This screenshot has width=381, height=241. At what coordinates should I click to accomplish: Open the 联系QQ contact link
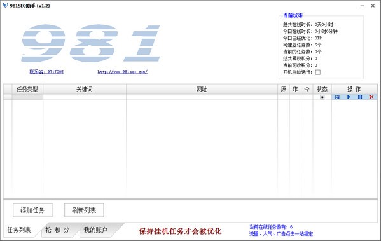46,72
